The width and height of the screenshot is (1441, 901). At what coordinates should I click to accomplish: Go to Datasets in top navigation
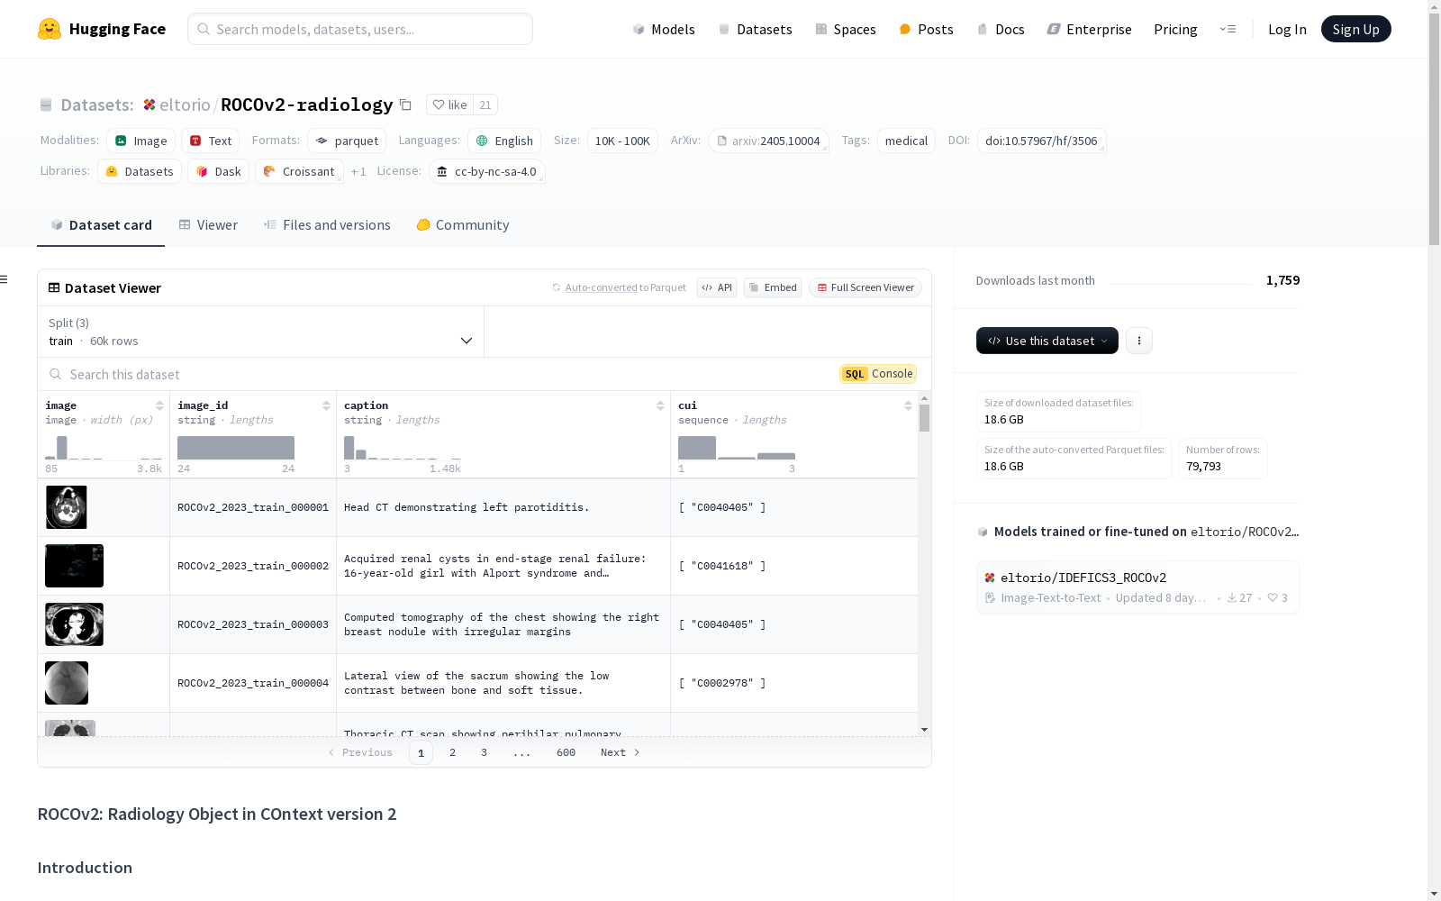[x=755, y=29]
